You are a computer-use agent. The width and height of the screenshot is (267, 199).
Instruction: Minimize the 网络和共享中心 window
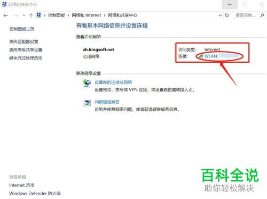230,5
